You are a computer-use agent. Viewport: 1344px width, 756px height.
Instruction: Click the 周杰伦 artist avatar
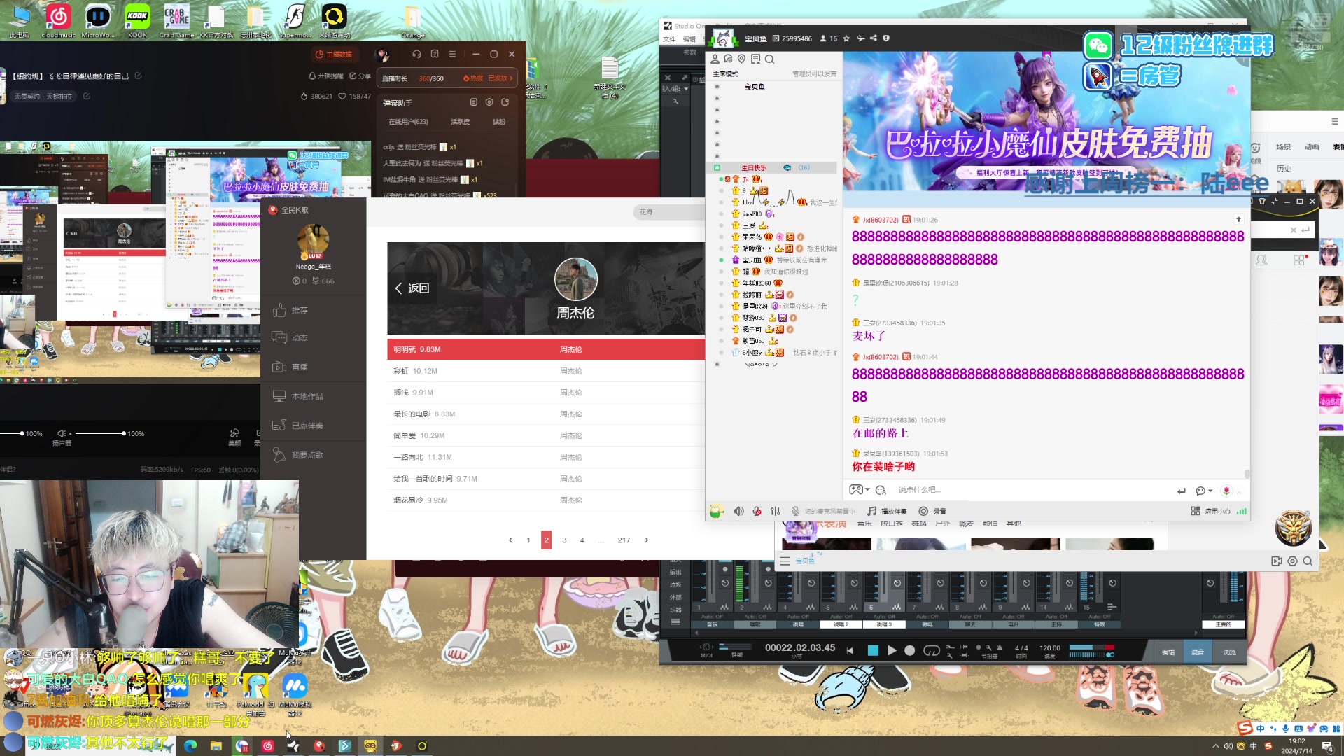coord(575,279)
